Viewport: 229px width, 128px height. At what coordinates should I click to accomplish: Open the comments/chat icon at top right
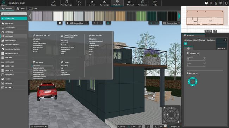click(211, 3)
